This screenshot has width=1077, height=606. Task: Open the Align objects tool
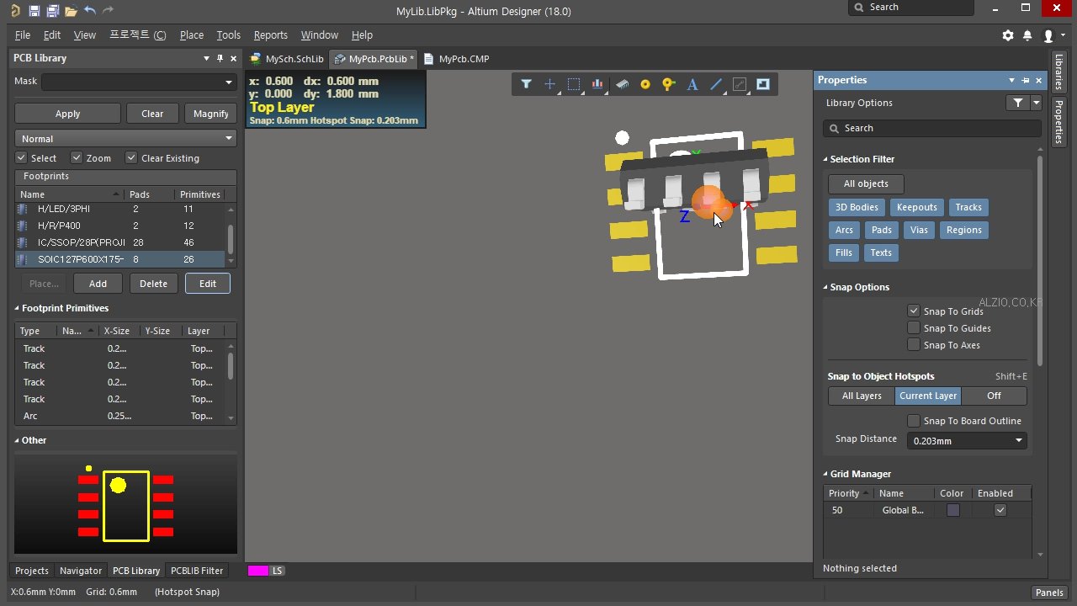click(597, 84)
